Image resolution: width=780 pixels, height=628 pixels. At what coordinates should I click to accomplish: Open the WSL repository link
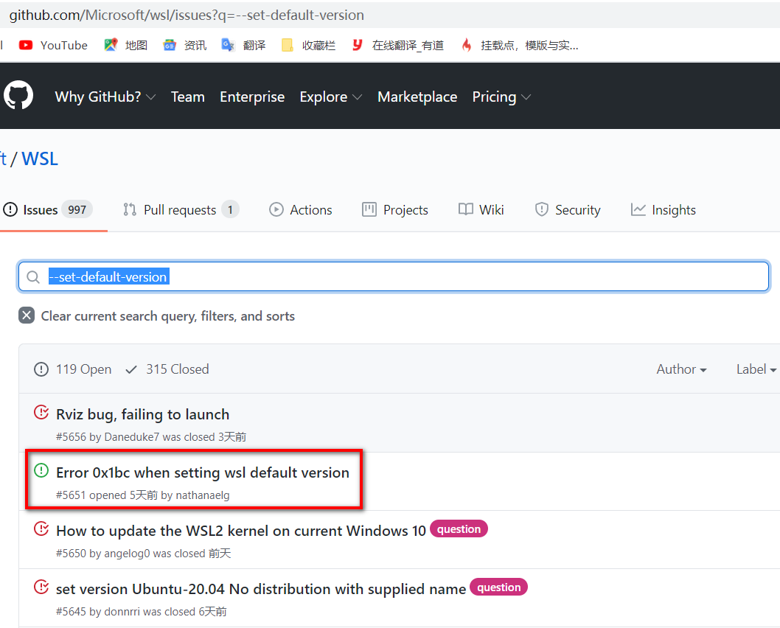pyautogui.click(x=40, y=158)
